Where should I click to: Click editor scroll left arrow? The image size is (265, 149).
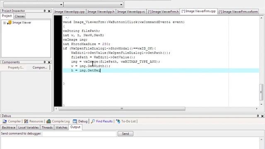coord(56,108)
